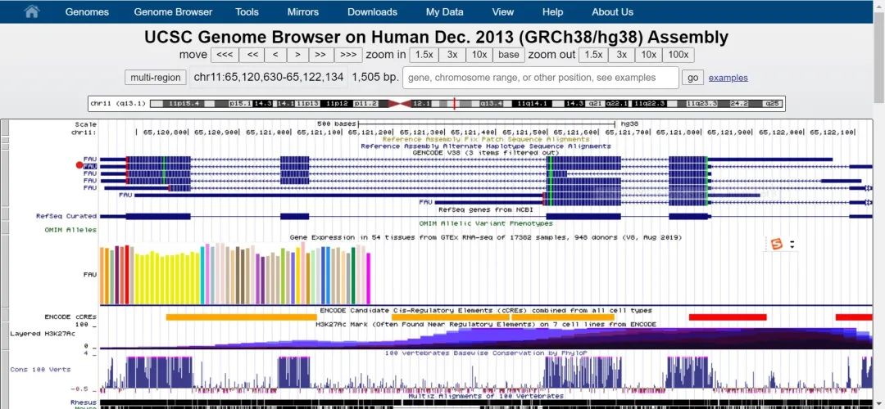Image resolution: width=885 pixels, height=409 pixels.
Task: Open the Tools menu
Action: coord(247,11)
